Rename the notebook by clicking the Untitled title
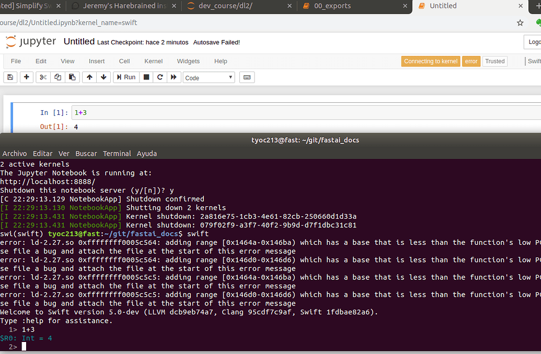 [x=78, y=41]
